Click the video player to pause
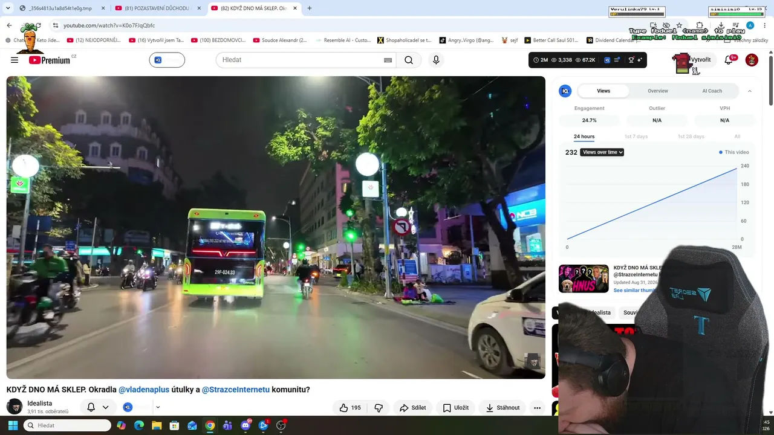 (x=276, y=227)
